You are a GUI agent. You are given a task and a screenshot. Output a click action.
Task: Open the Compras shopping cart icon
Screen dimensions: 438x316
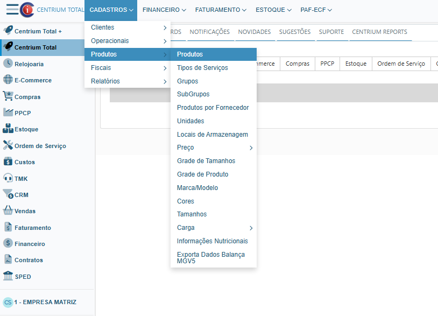coord(8,96)
